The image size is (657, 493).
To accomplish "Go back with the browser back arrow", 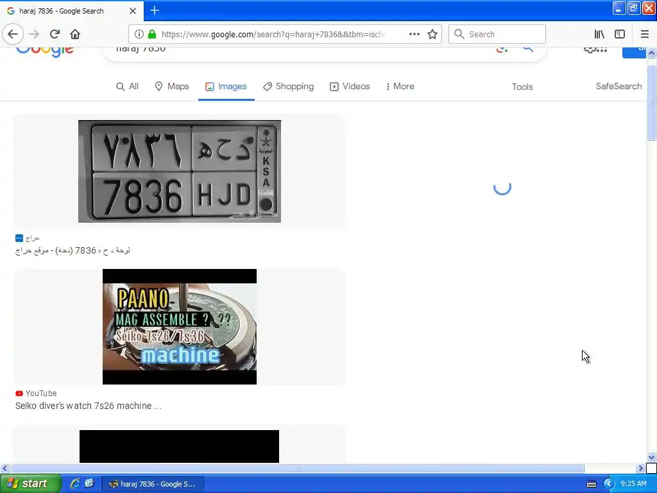I will [x=13, y=34].
